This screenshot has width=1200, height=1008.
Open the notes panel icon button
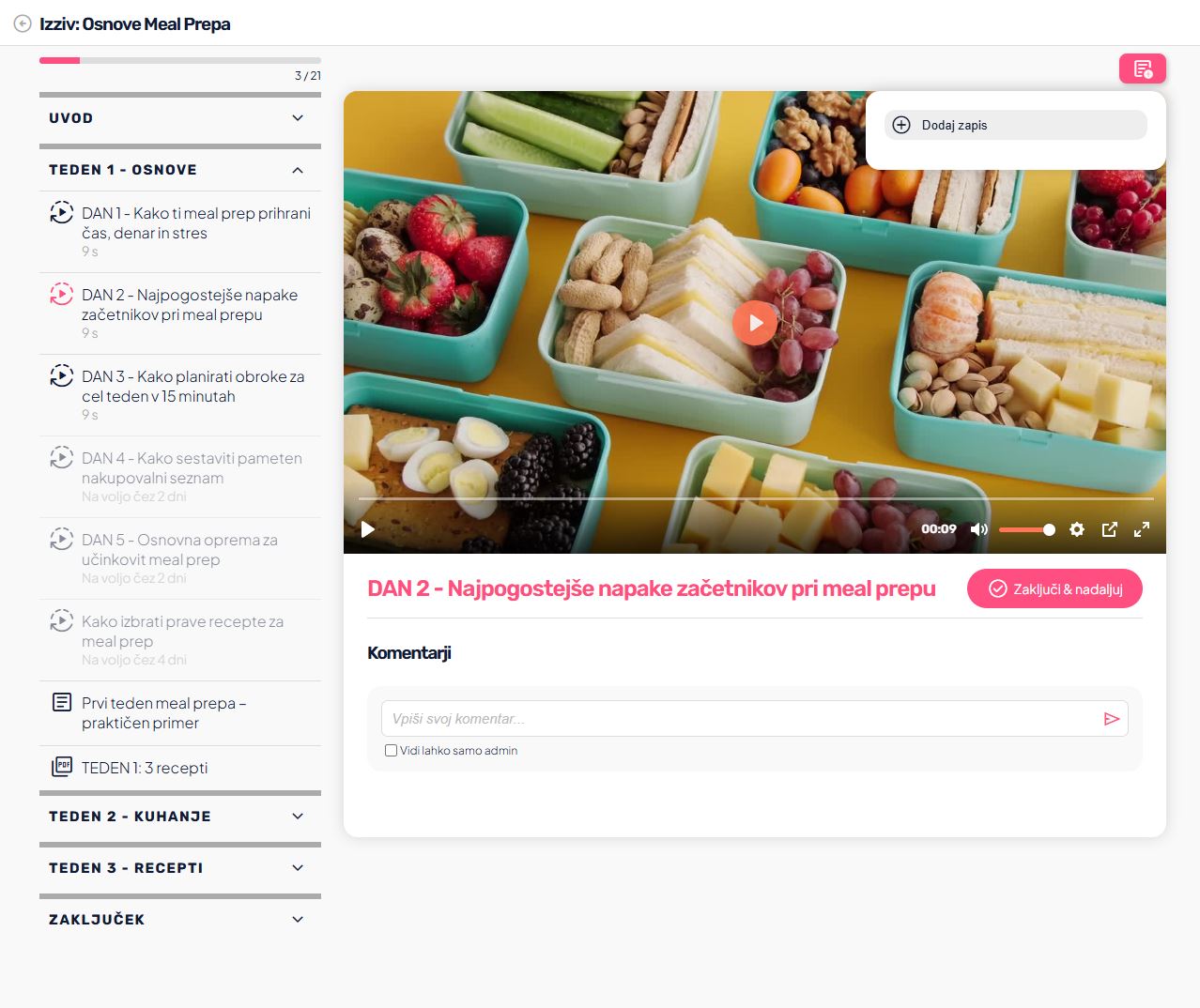(1143, 69)
